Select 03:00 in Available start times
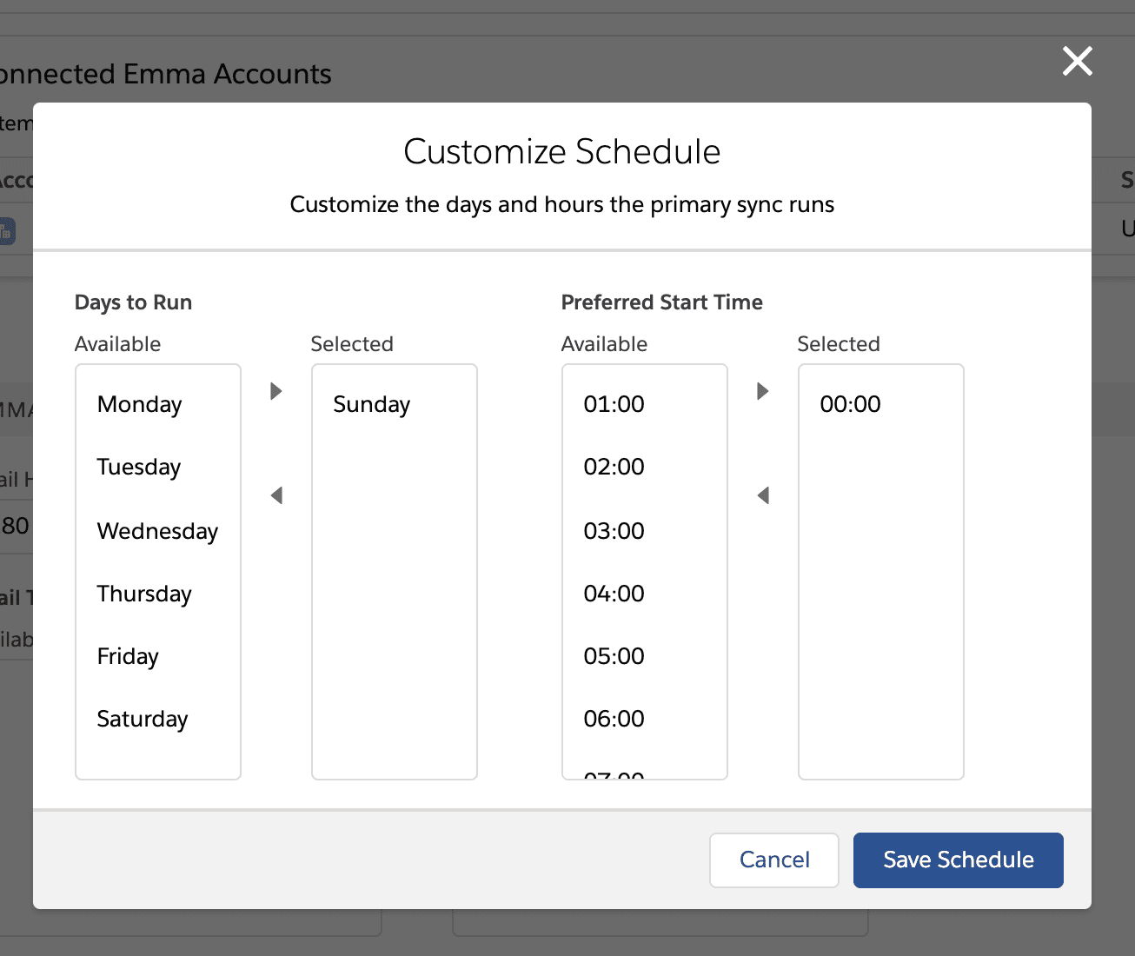 [x=645, y=530]
